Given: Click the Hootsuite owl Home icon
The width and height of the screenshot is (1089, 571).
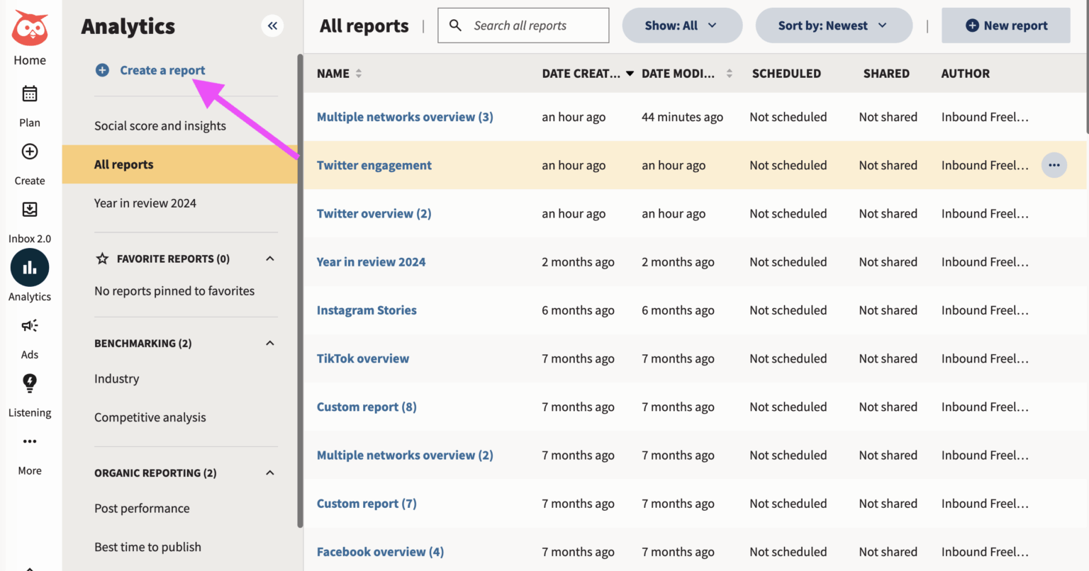Looking at the screenshot, I should (30, 29).
